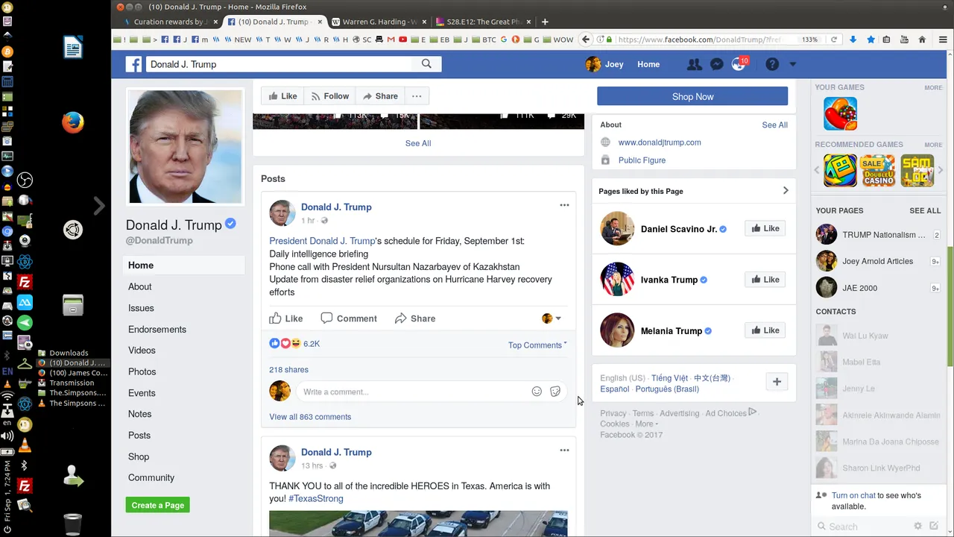Like the September 1st schedule post
Viewport: 954px width, 537px height.
[286, 318]
